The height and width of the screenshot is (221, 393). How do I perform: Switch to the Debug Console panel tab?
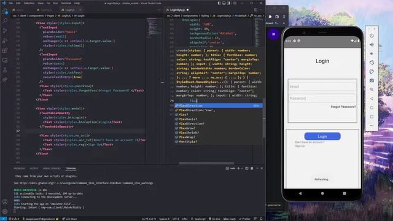click(52, 168)
